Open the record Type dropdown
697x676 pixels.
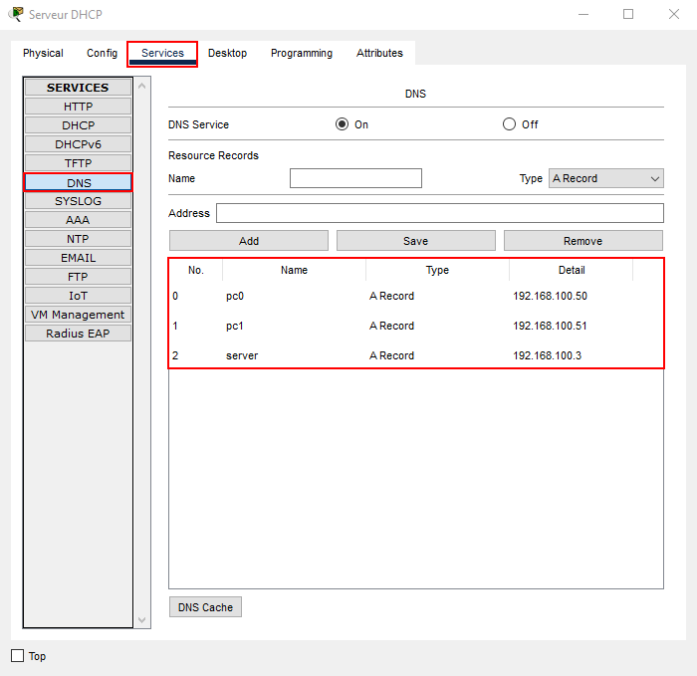pyautogui.click(x=605, y=178)
